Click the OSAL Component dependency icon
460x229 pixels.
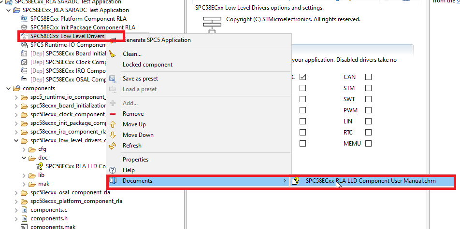pyautogui.click(x=24, y=79)
